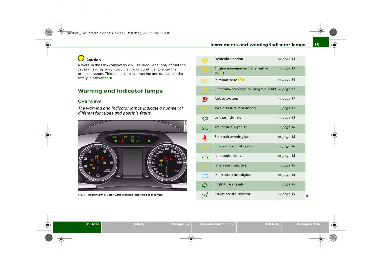Click the Tyre pressure monitoring icon
Image resolution: width=382 pixels, height=270 pixels.
205,110
